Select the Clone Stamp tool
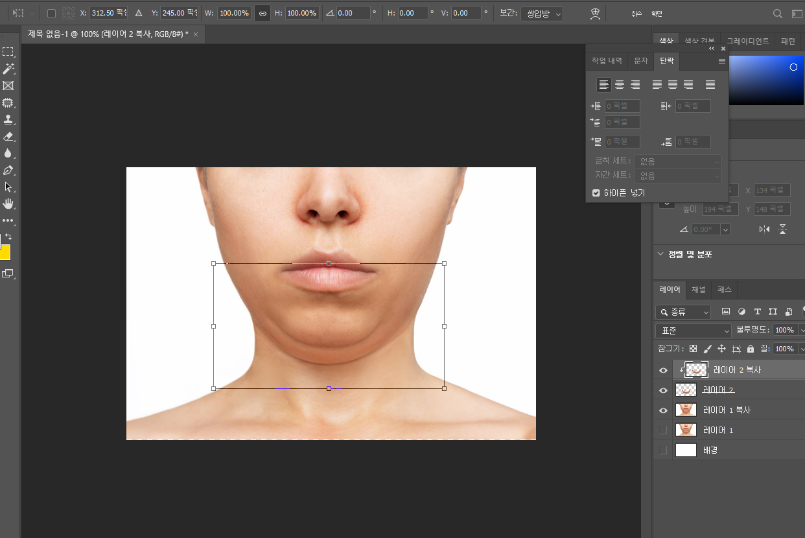The height and width of the screenshot is (538, 805). [8, 120]
